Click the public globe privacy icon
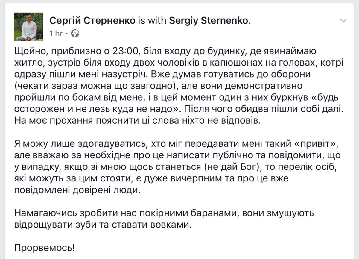 [76, 33]
